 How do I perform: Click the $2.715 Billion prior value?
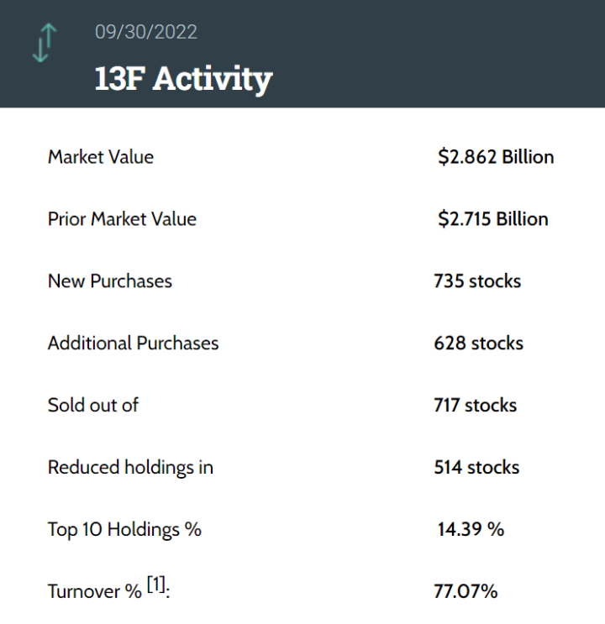tap(492, 219)
